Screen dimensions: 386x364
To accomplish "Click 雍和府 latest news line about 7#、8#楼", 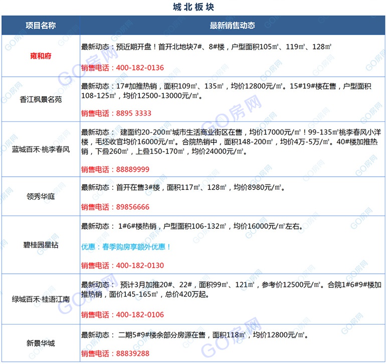I will (x=207, y=47).
